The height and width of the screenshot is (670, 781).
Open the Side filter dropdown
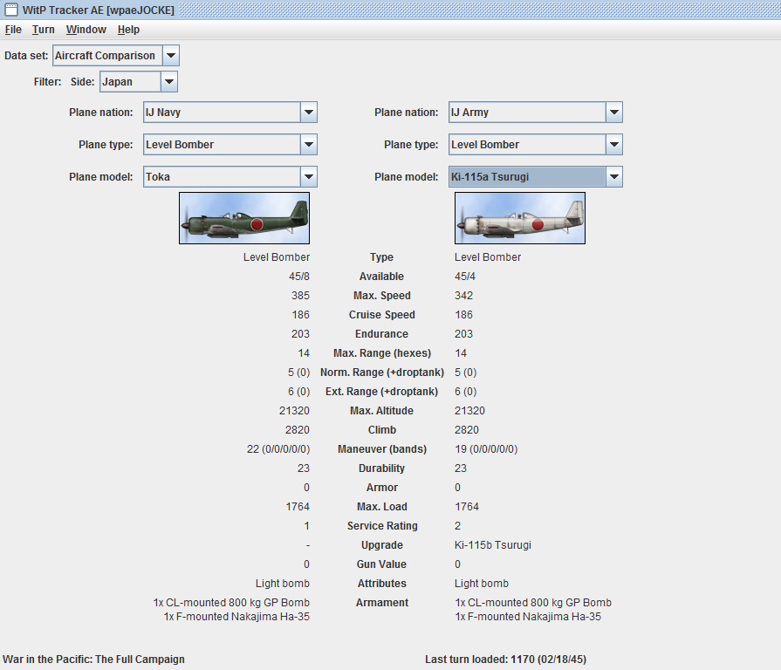(x=168, y=82)
